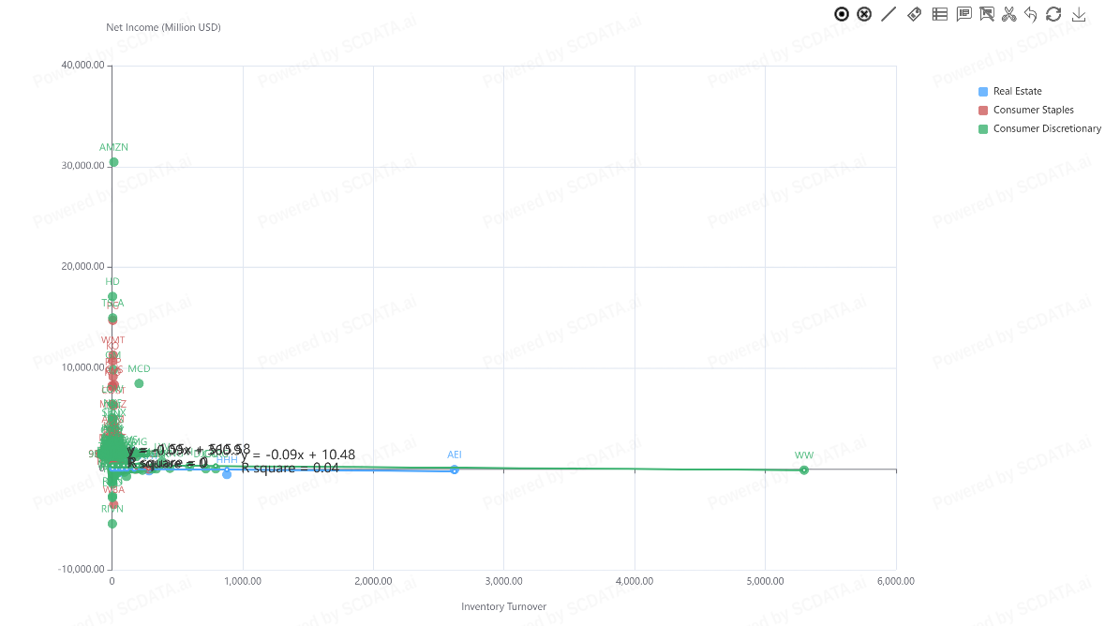Toggle Consumer Discretionary series in legend
The height and width of the screenshot is (626, 1120).
[1047, 129]
